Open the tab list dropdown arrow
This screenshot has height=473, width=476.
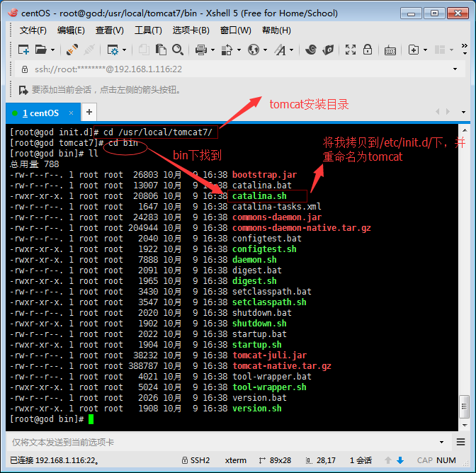pyautogui.click(x=463, y=113)
